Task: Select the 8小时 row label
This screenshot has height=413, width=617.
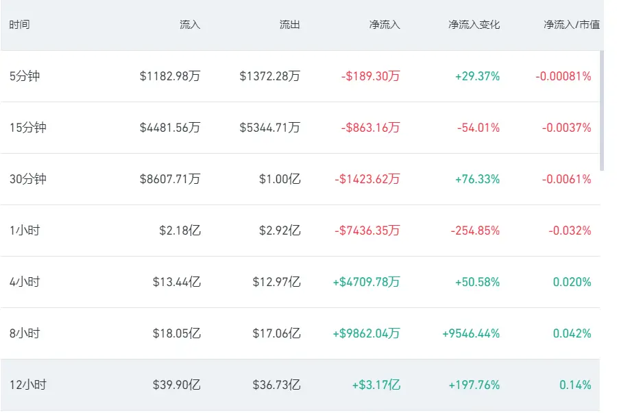Action: pyautogui.click(x=25, y=333)
